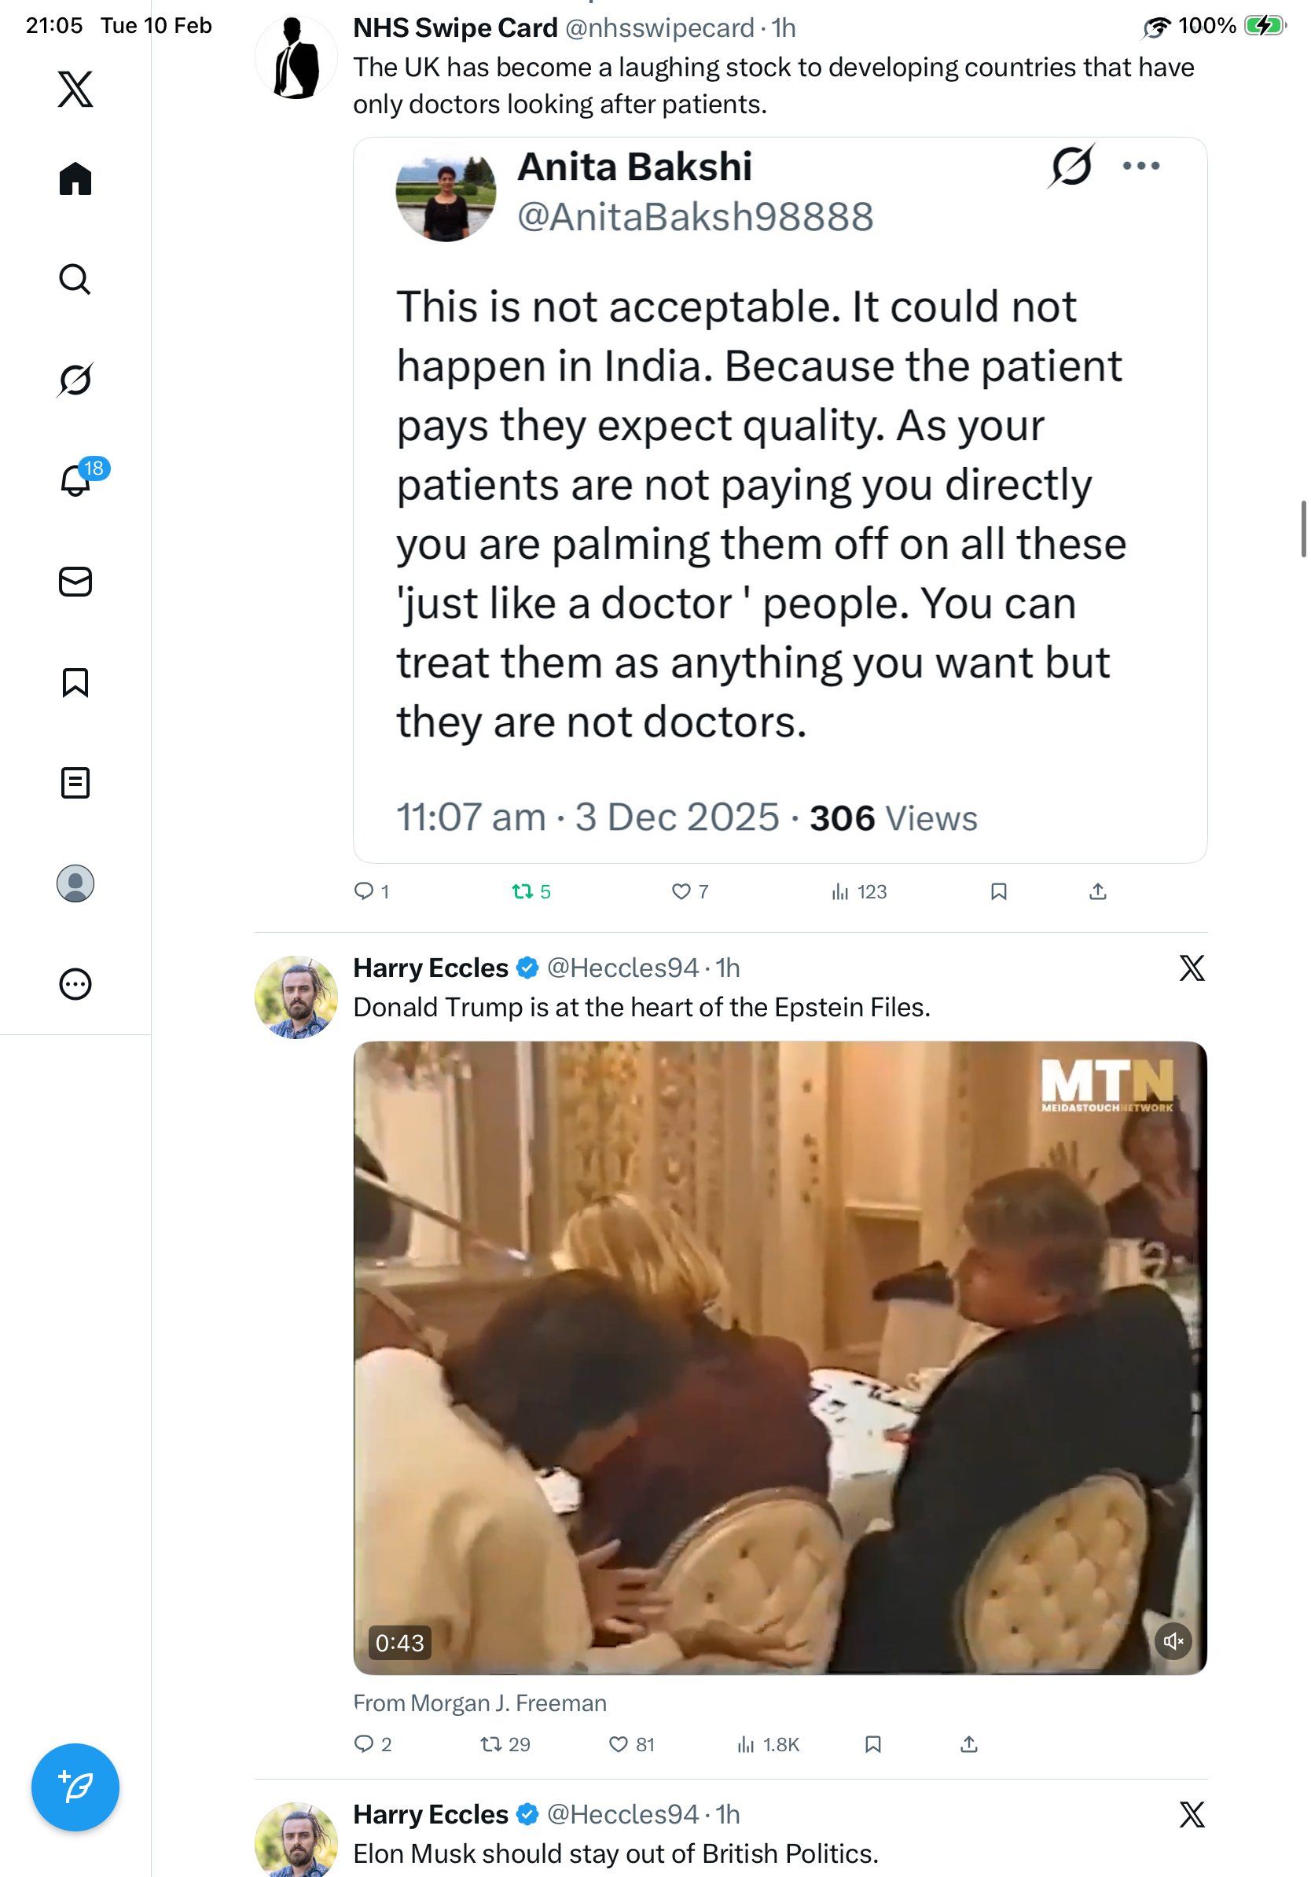This screenshot has width=1311, height=1877.
Task: Open Messages envelope icon
Action: 75,582
